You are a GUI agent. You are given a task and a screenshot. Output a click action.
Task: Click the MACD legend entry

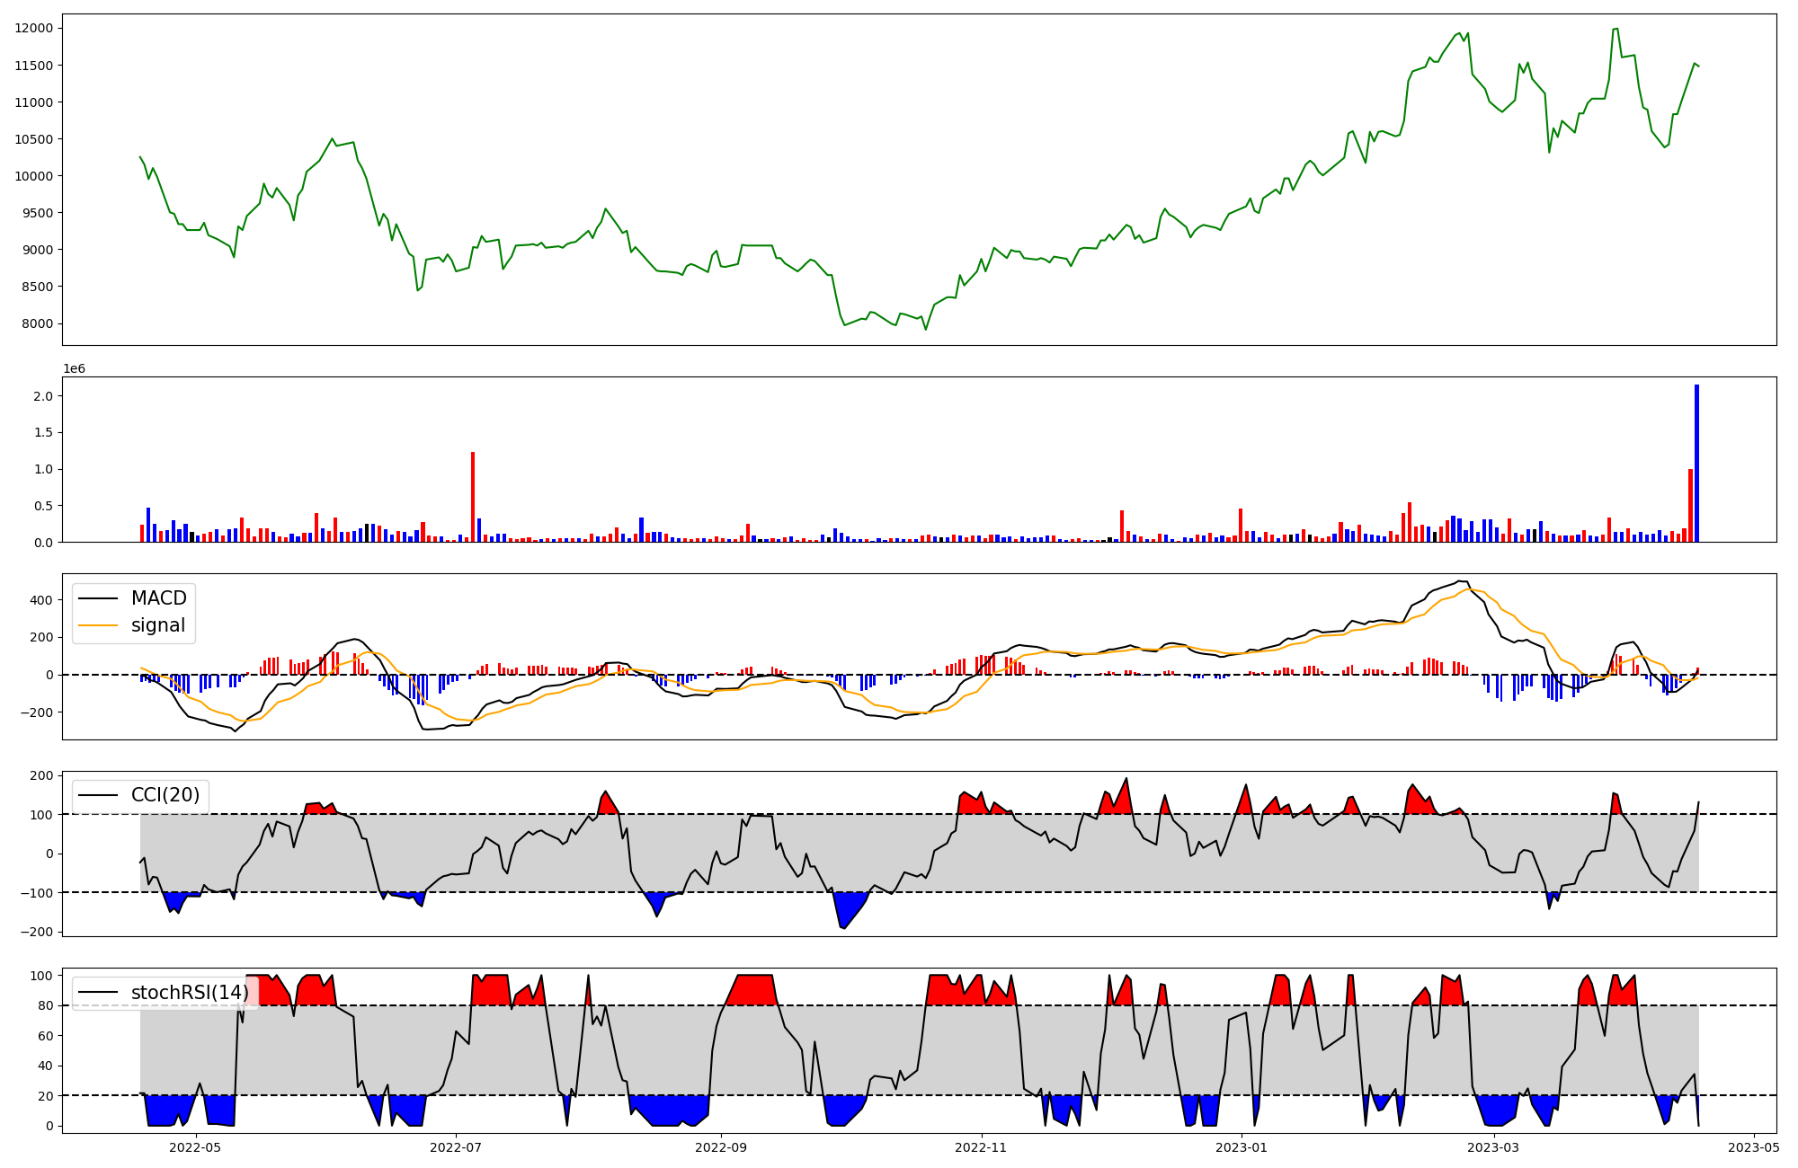(158, 598)
